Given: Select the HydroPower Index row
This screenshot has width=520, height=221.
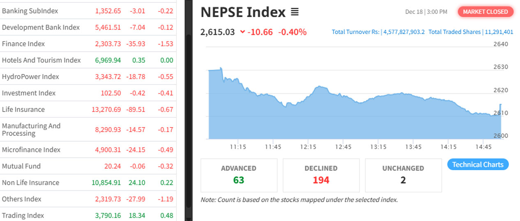Looking at the screenshot, I should click(x=30, y=77).
